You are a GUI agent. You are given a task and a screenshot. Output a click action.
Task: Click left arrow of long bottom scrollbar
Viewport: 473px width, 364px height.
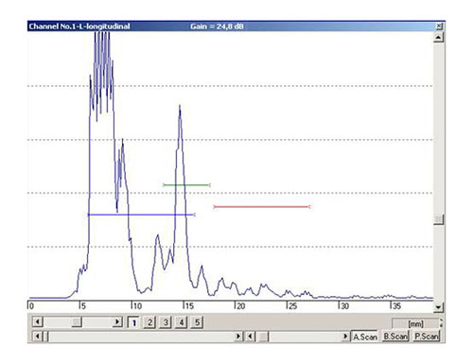click(x=38, y=337)
